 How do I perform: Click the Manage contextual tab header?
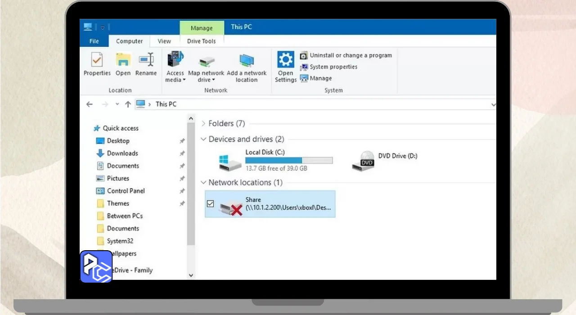[202, 28]
